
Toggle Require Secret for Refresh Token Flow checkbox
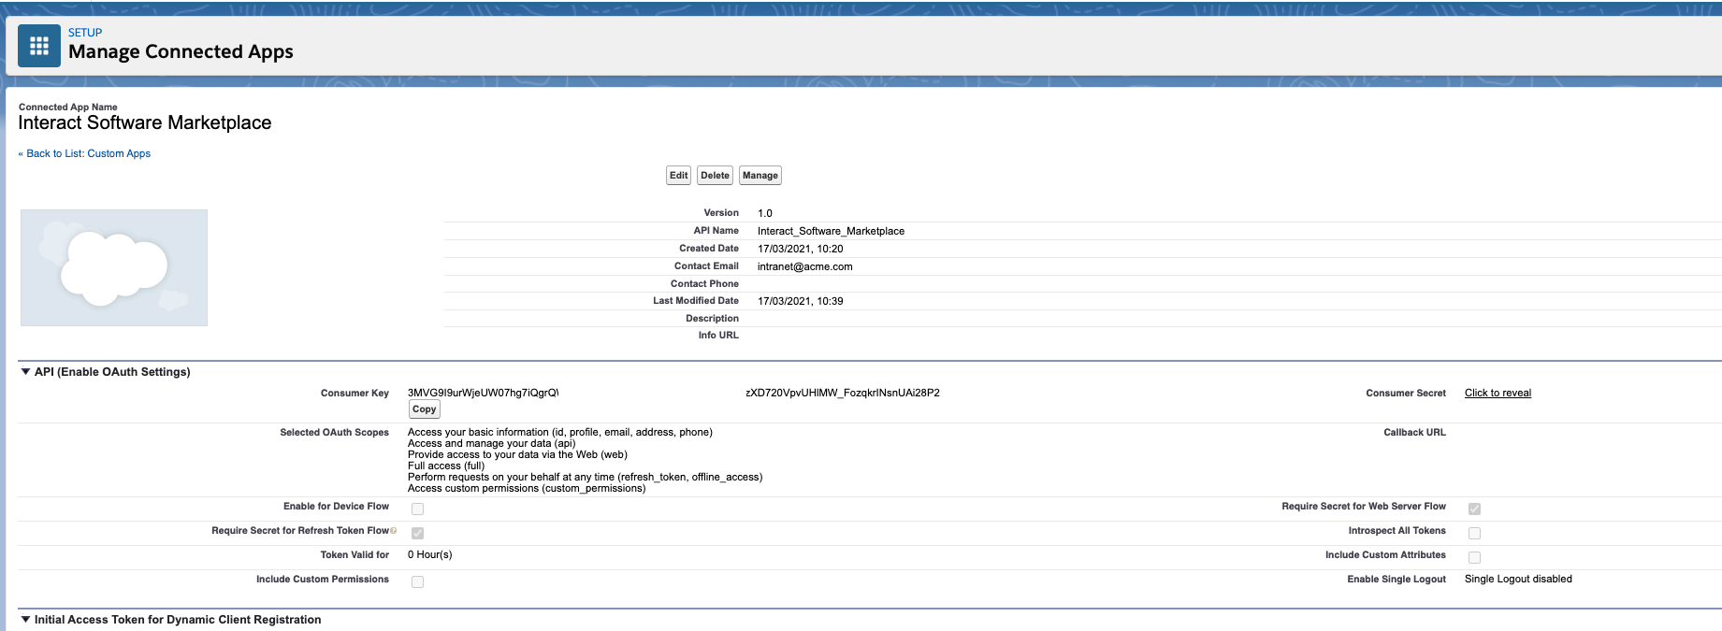pos(417,533)
